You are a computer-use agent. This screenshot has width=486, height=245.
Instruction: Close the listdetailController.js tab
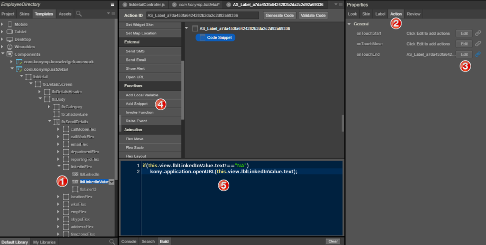pyautogui.click(x=124, y=4)
